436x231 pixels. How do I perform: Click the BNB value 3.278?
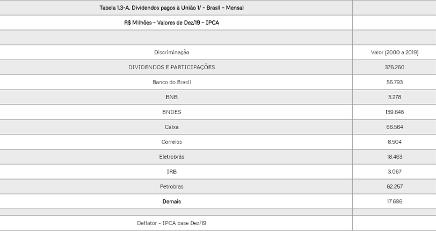coord(394,97)
